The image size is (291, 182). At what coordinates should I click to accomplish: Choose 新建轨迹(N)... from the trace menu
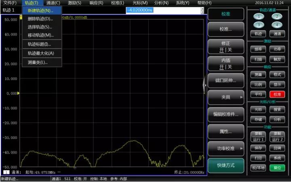click(x=40, y=10)
